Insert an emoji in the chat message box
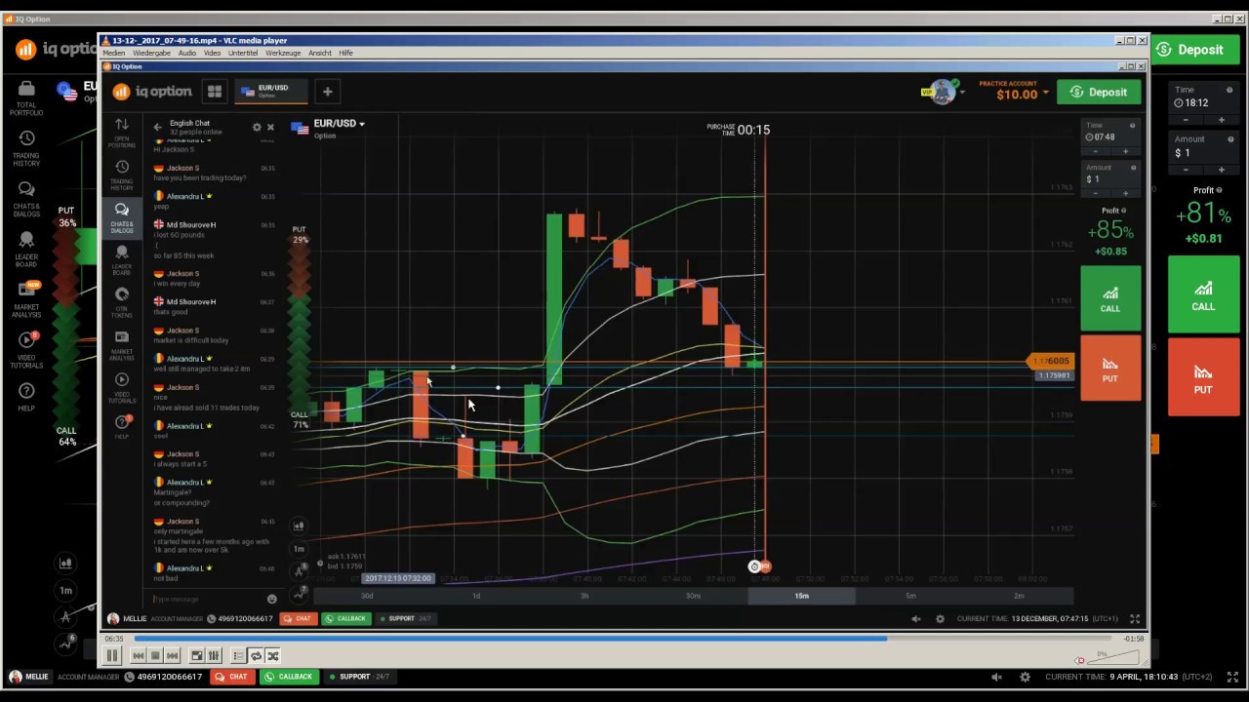1249x702 pixels. pos(271,599)
